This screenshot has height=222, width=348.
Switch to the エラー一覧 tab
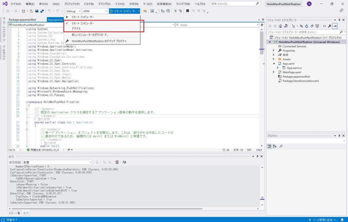14,213
